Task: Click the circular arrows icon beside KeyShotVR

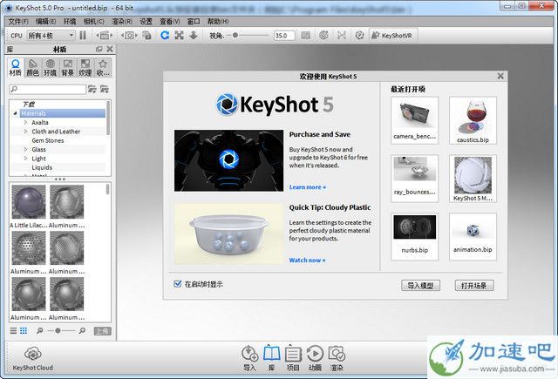Action: 359,35
